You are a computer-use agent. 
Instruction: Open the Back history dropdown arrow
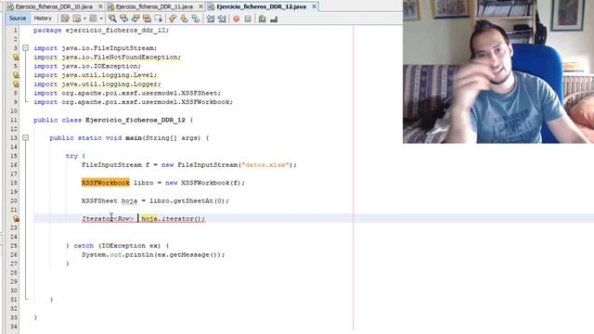(84, 19)
